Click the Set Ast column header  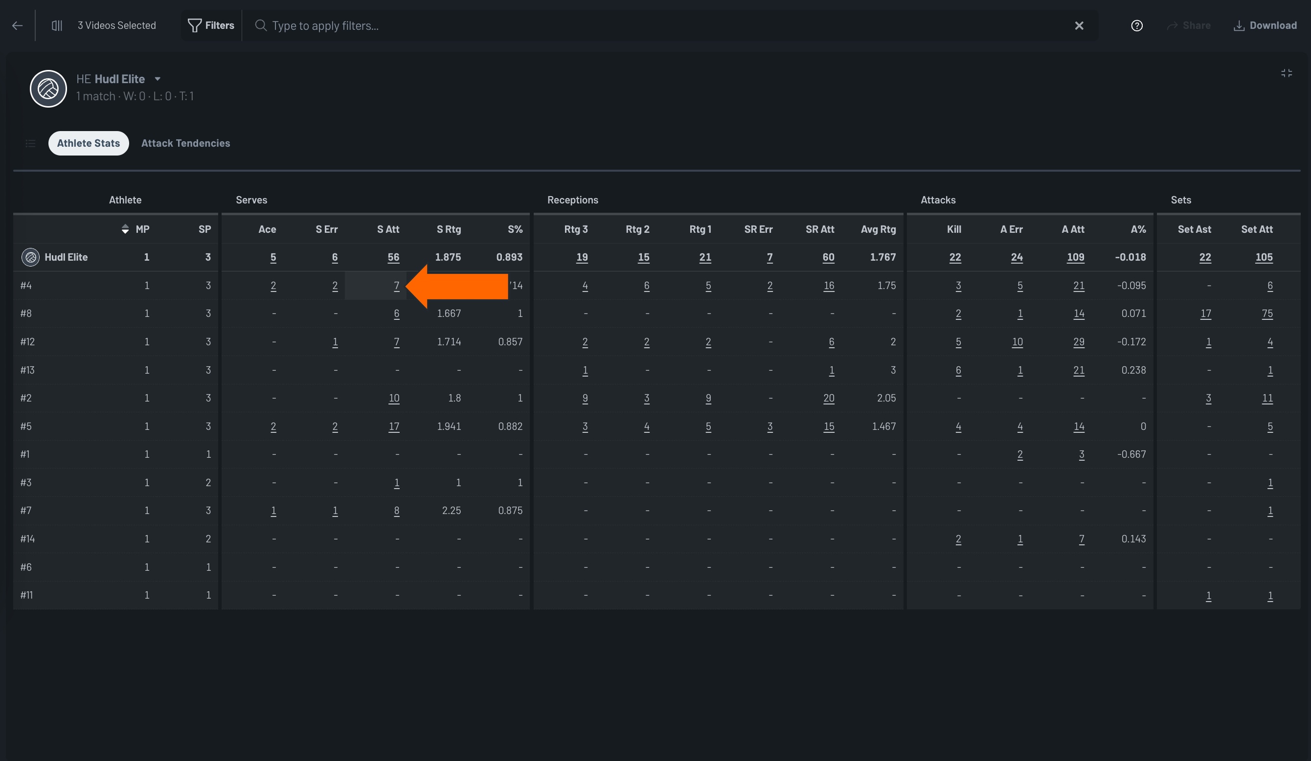point(1195,229)
